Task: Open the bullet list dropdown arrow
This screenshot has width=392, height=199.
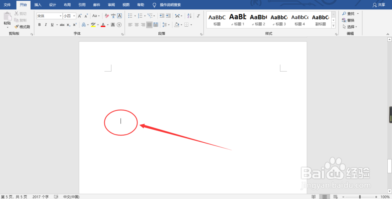Action: click(x=135, y=16)
